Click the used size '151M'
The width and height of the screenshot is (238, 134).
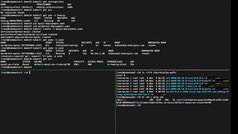(158, 100)
